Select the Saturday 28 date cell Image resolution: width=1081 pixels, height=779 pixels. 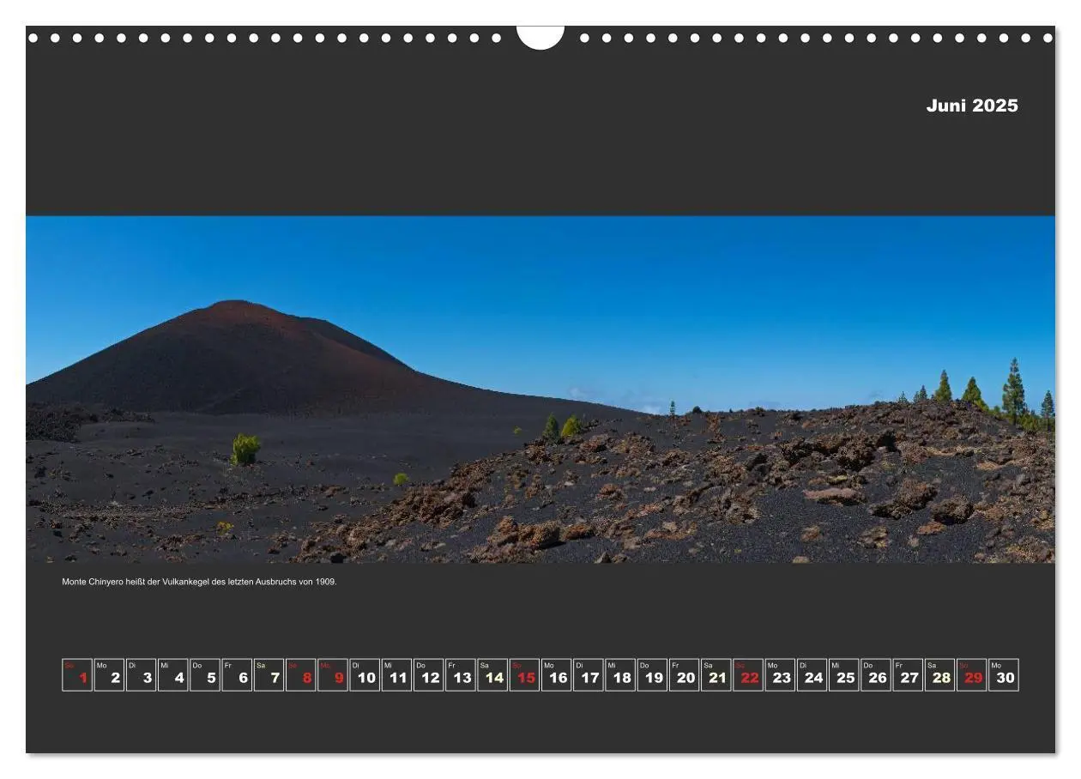coord(939,674)
